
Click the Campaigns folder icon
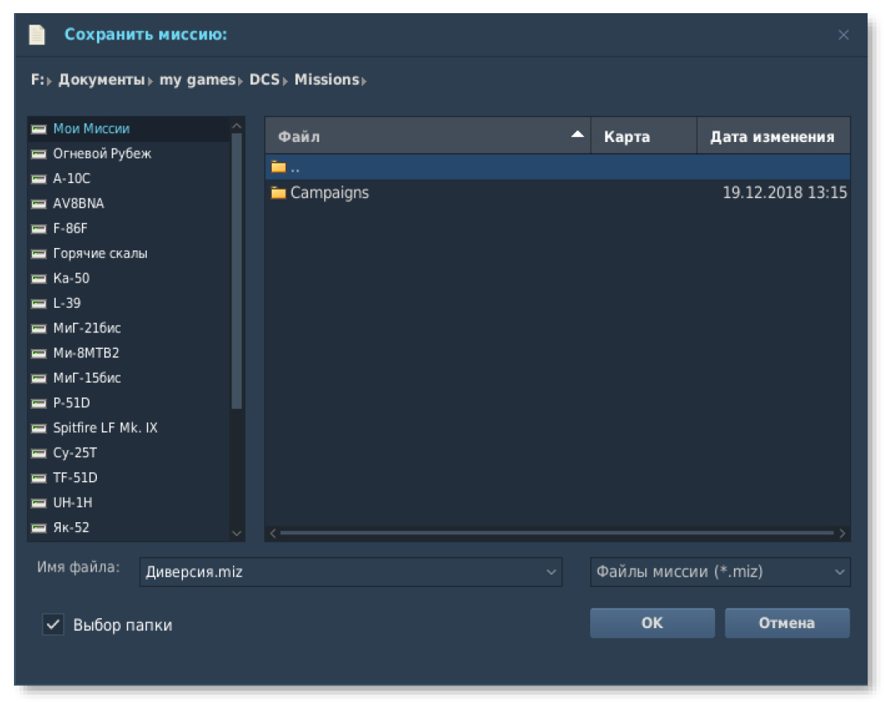coord(278,193)
